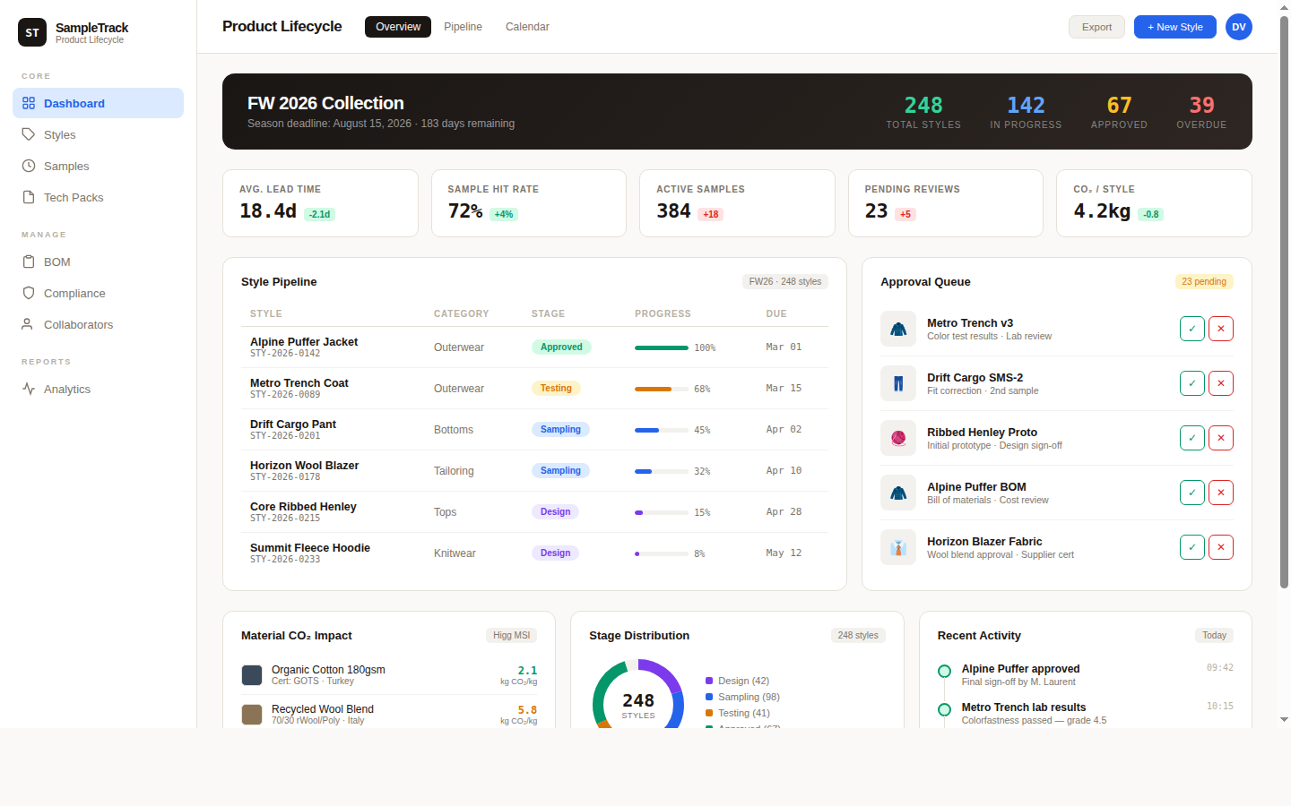Go to Styles in the sidebar
The height and width of the screenshot is (806, 1291).
click(98, 134)
